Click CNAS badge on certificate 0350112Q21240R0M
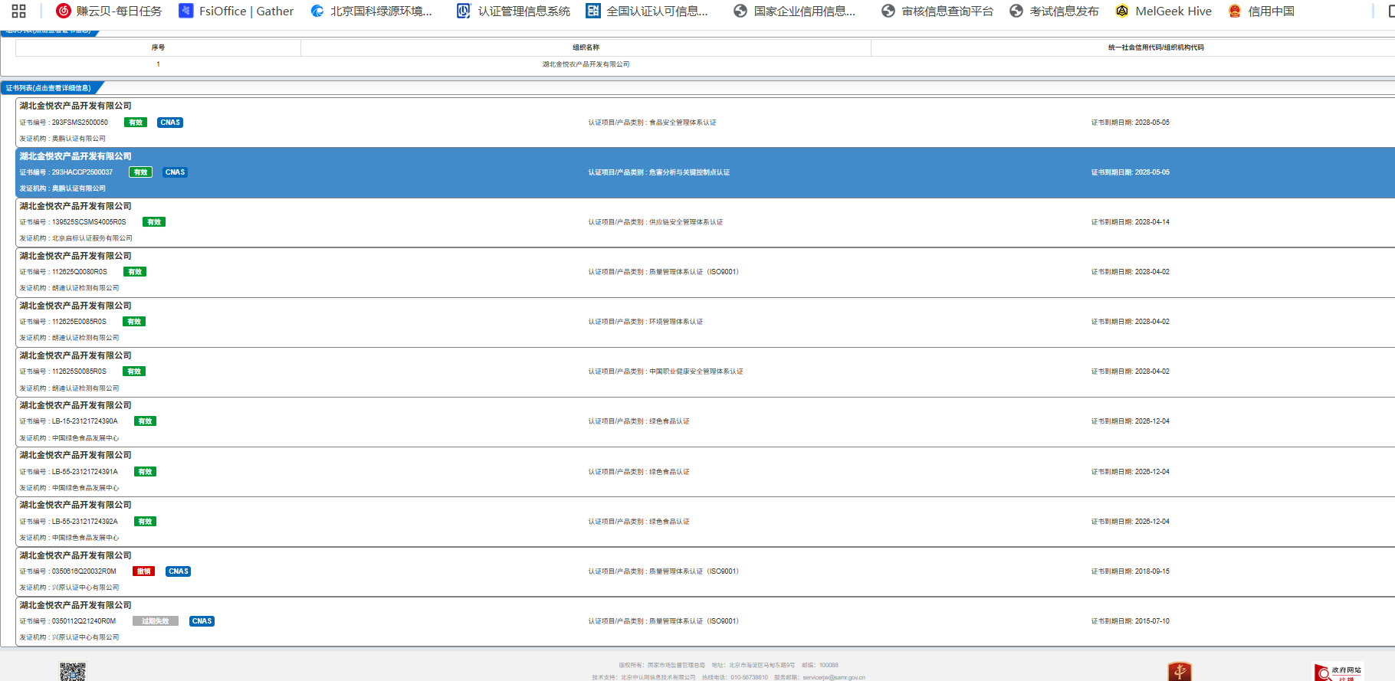This screenshot has height=681, width=1395. click(202, 621)
